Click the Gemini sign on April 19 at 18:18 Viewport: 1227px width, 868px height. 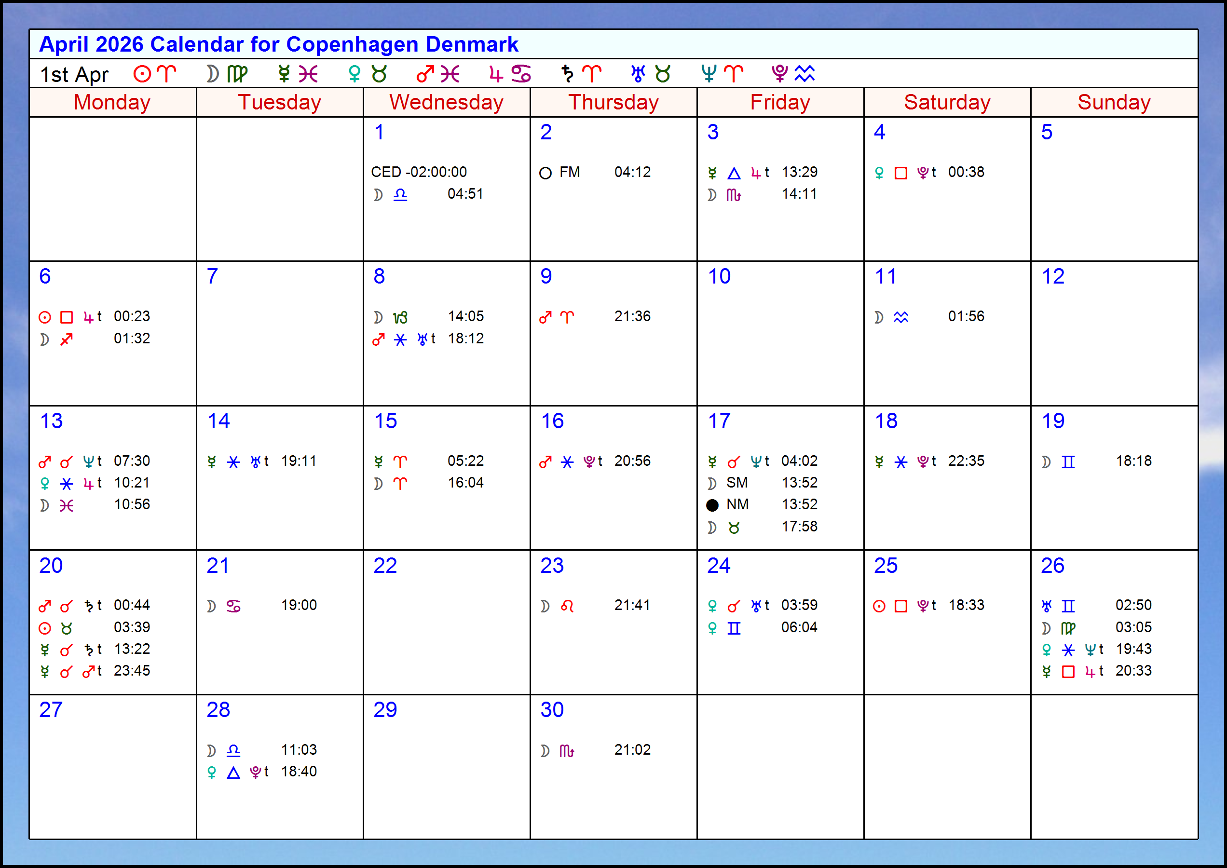click(x=1068, y=462)
